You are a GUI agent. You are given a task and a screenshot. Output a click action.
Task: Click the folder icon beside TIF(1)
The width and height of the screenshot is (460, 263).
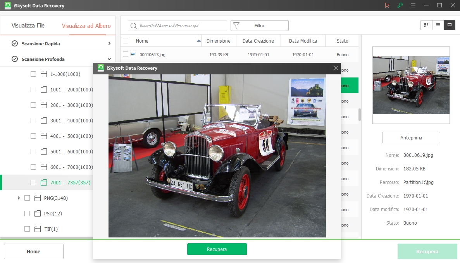(x=38, y=229)
